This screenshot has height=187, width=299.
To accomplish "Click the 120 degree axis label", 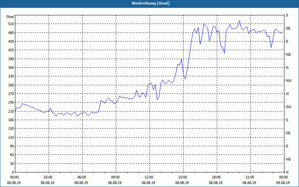I will (11, 137).
